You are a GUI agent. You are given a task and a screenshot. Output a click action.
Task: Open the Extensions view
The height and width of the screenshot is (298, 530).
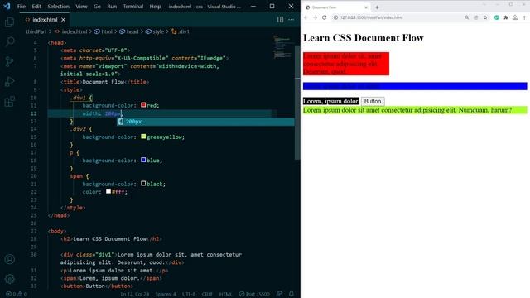tap(9, 101)
